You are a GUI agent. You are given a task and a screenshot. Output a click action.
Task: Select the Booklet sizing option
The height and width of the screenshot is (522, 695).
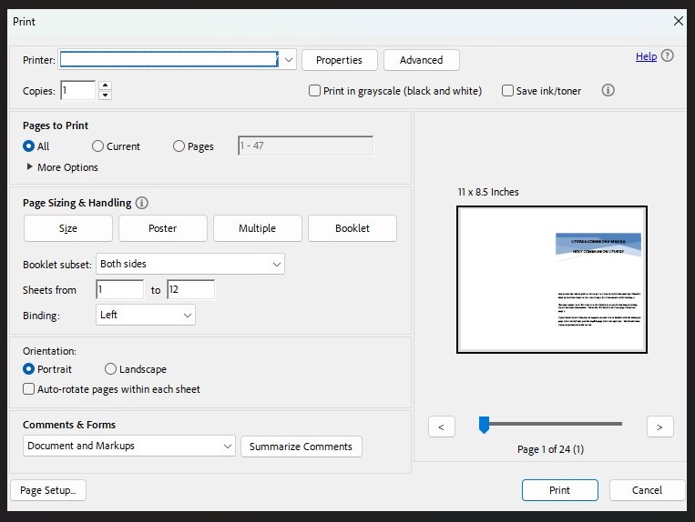click(x=353, y=228)
